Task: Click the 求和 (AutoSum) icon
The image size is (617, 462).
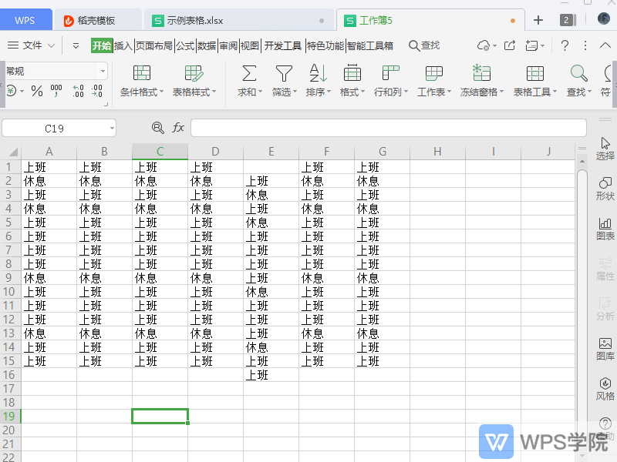Action: 249,74
